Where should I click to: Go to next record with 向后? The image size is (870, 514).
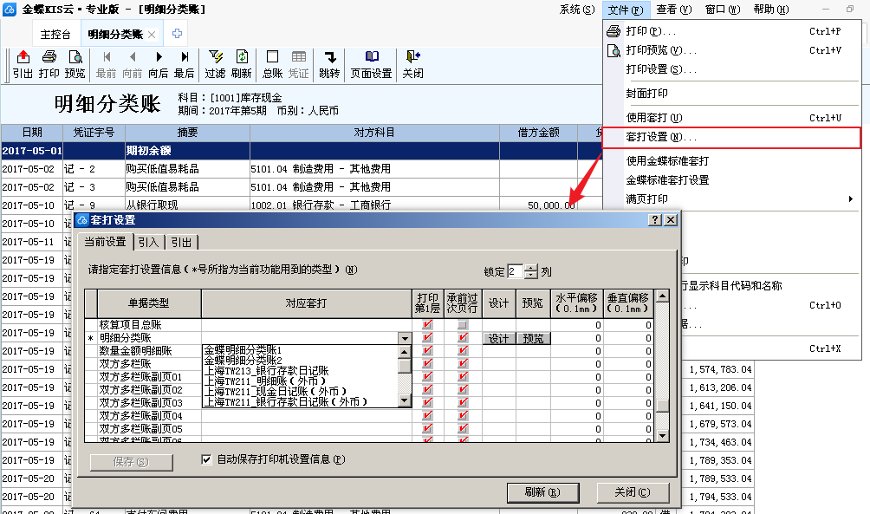158,64
